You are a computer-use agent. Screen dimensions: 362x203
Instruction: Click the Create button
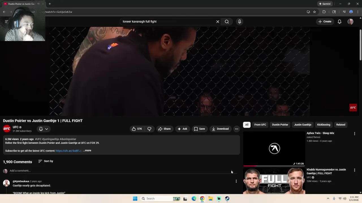coord(325,21)
